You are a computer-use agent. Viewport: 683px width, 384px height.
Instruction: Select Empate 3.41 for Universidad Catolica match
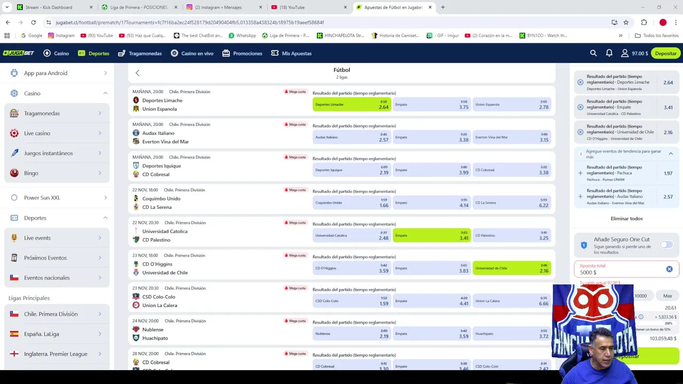(x=432, y=235)
